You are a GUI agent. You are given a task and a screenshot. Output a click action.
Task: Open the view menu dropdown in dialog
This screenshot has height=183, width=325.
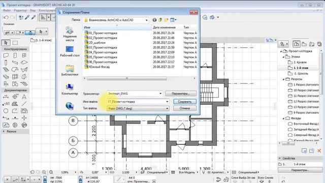pyautogui.click(x=173, y=20)
